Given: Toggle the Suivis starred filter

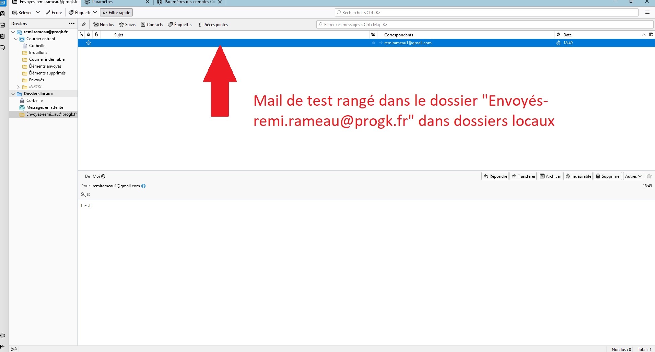Looking at the screenshot, I should click(127, 25).
